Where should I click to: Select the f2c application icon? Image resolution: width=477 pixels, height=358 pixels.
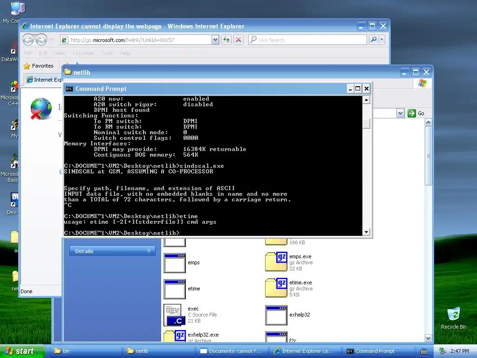click(x=276, y=337)
